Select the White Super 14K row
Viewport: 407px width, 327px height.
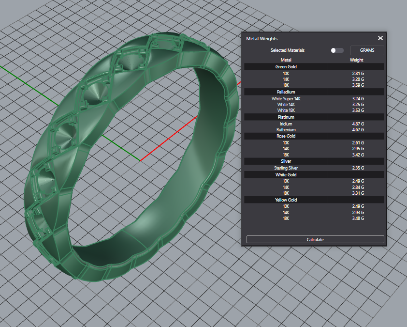(286, 99)
